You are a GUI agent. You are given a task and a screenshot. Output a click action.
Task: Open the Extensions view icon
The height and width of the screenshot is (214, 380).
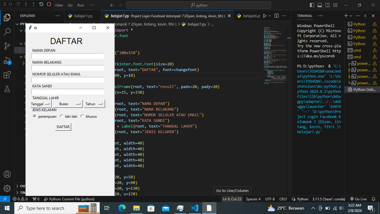click(7, 75)
